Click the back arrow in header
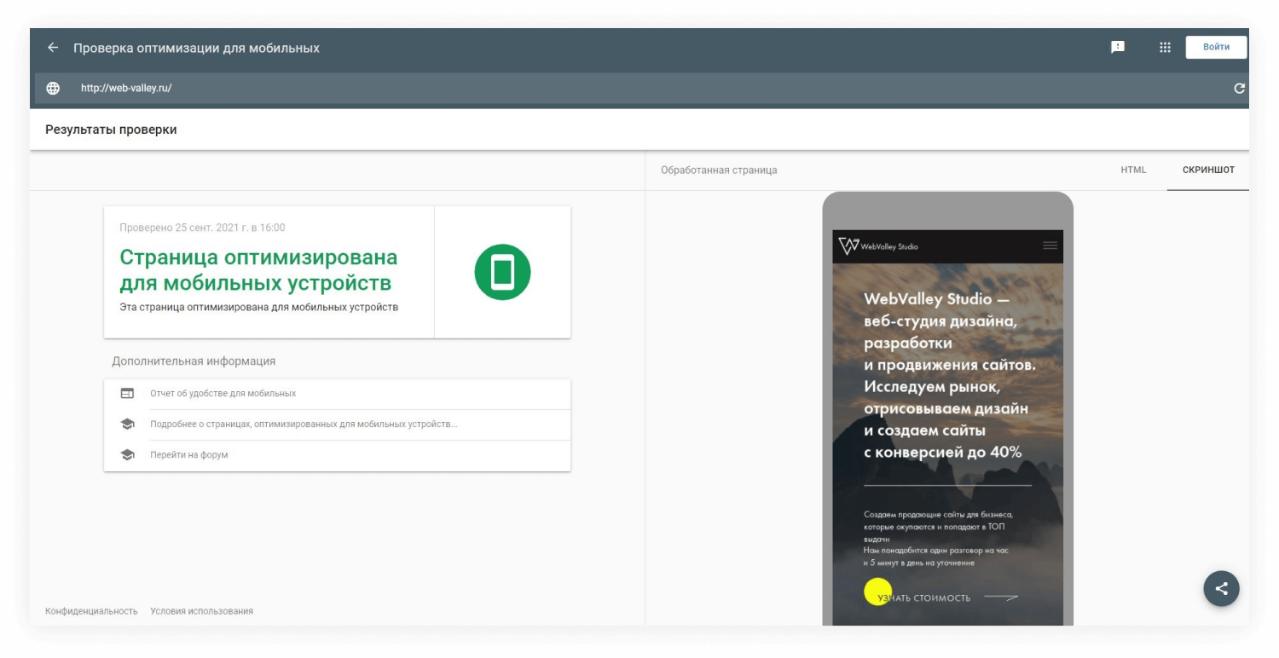Image resolution: width=1279 pixels, height=658 pixels. 53,48
